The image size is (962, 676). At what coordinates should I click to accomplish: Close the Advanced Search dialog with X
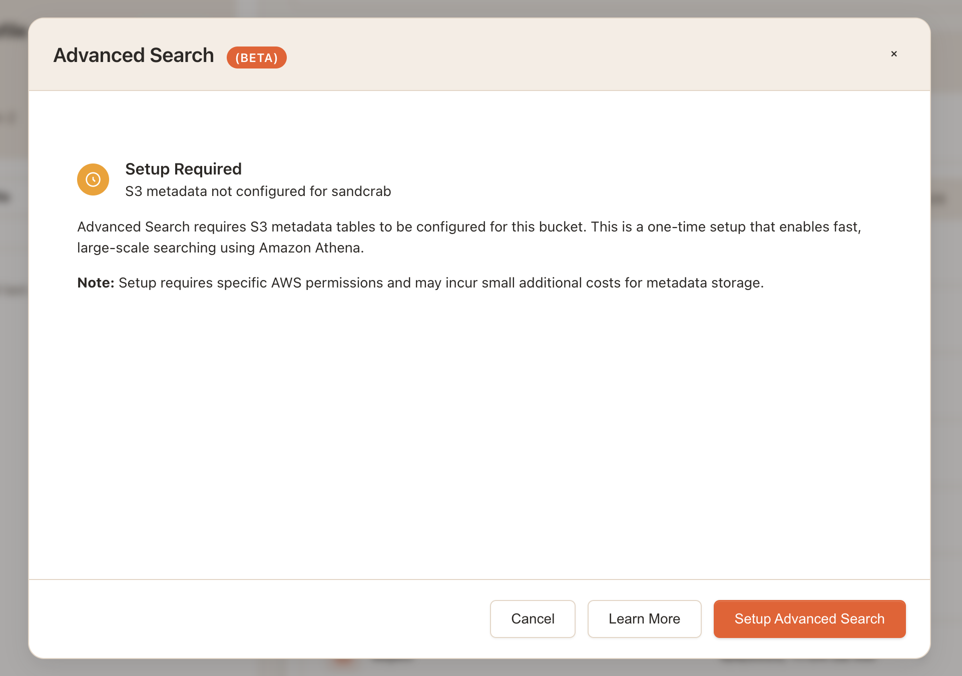coord(894,54)
